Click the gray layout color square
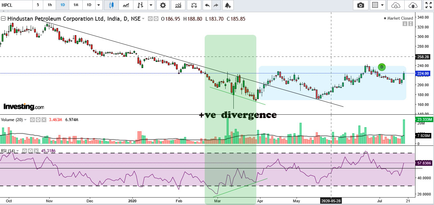This screenshot has width=434, height=205. click(375, 5)
